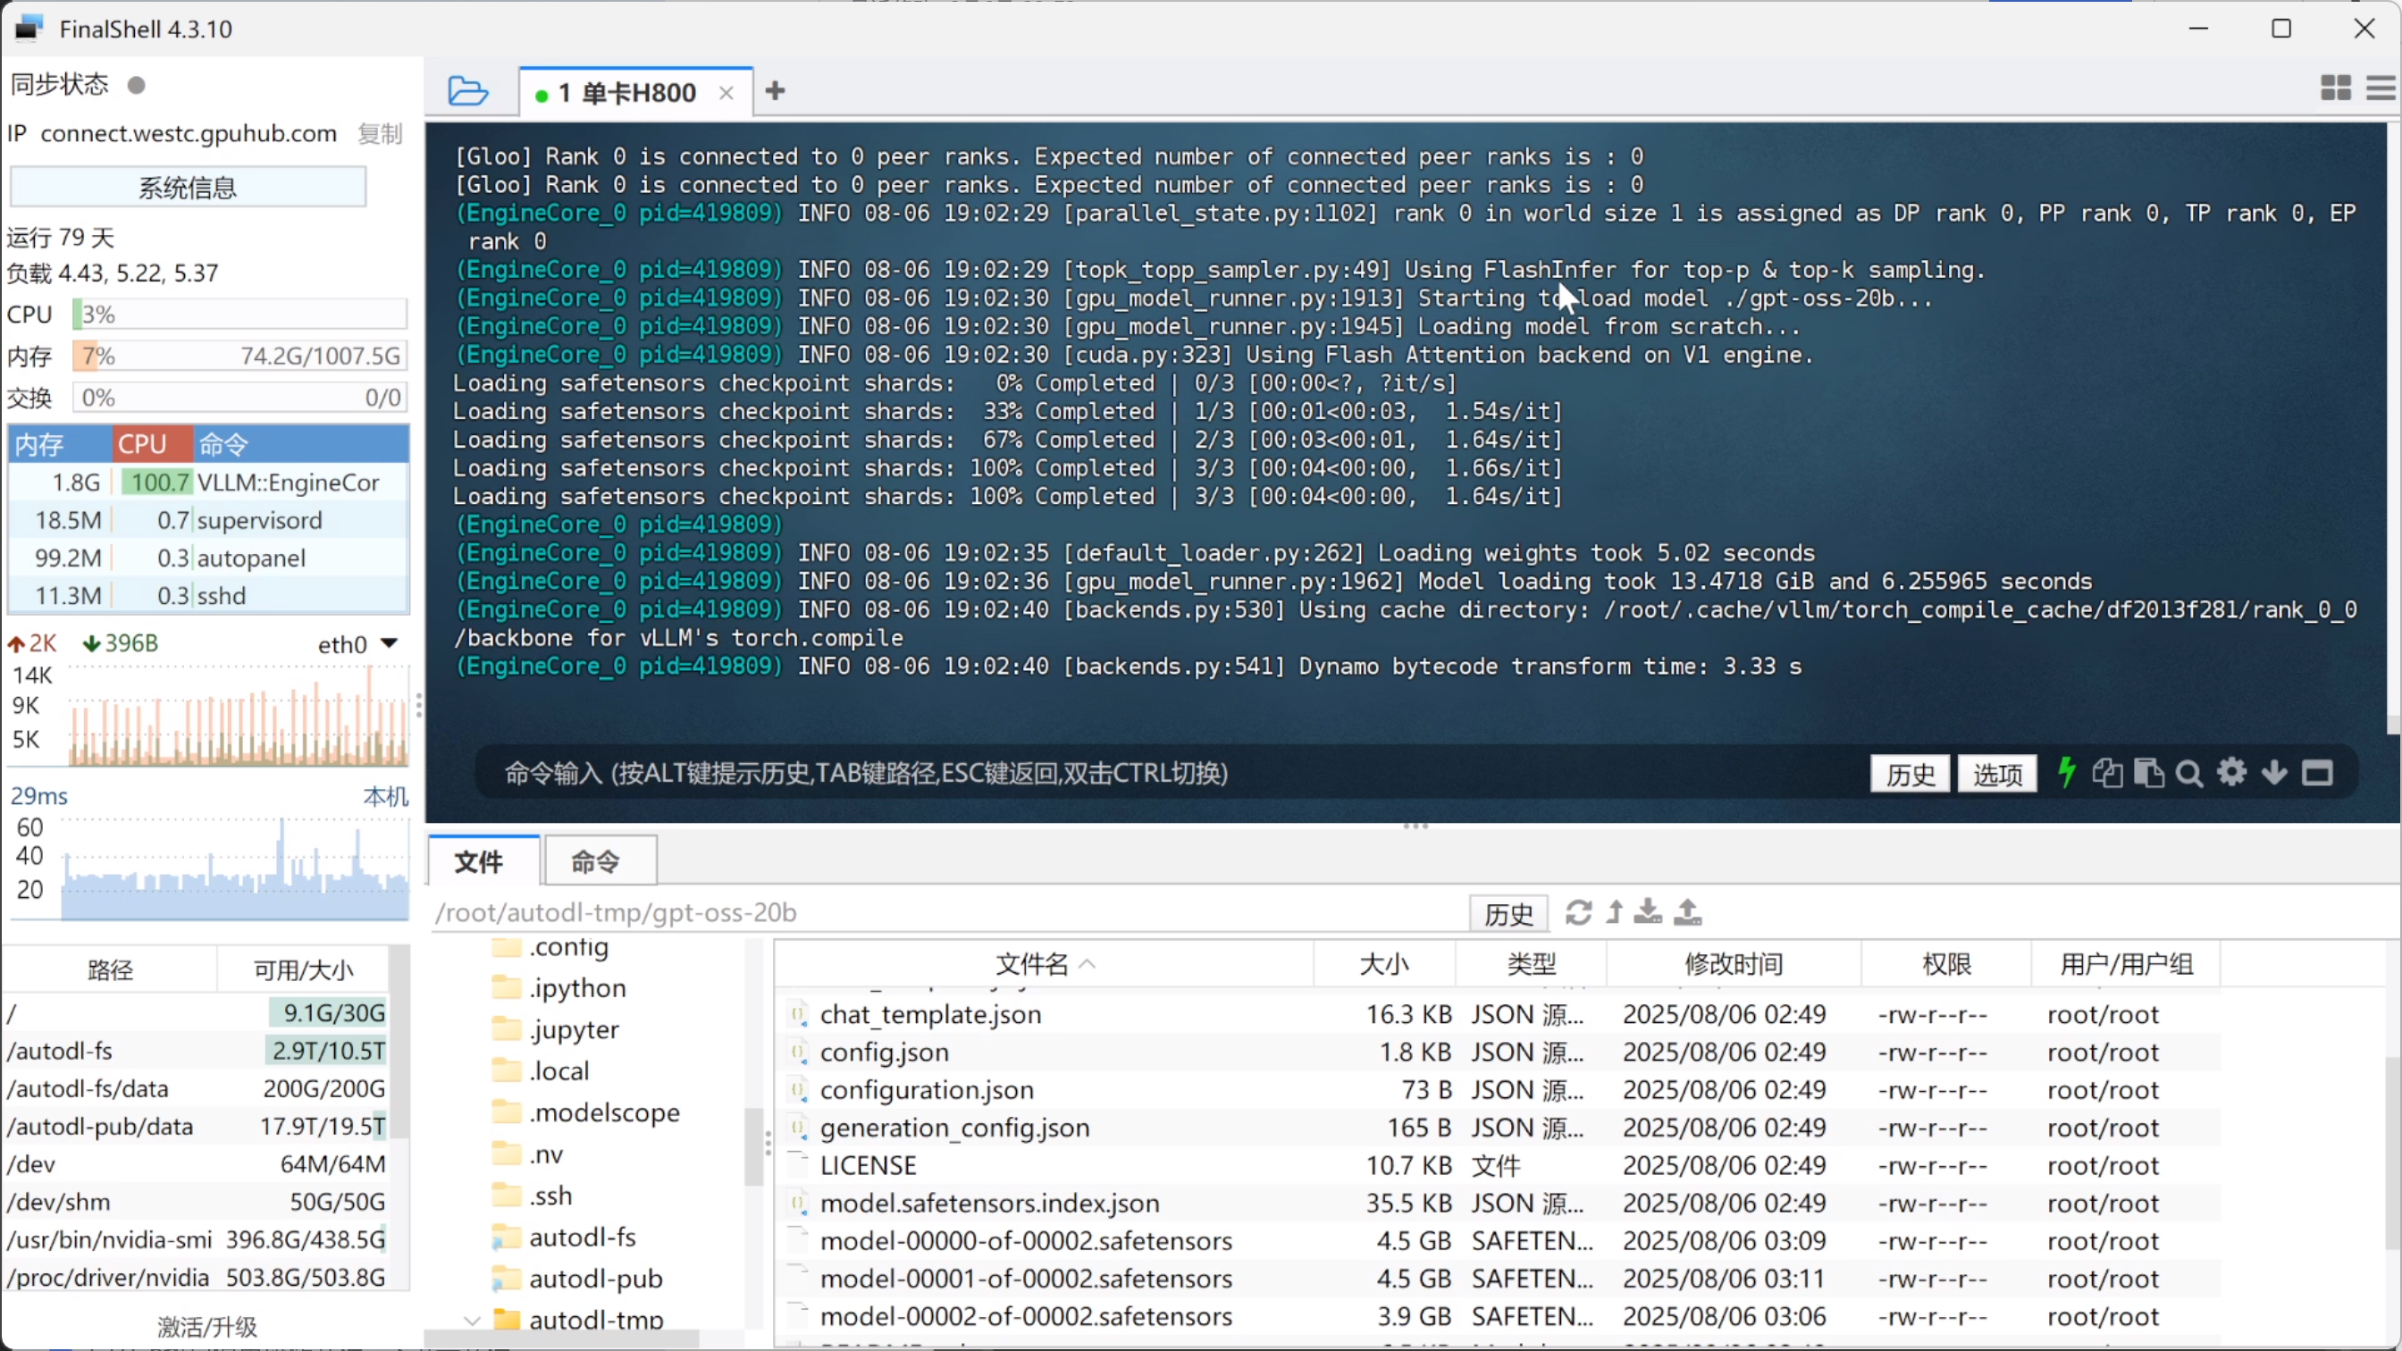Select model-00000-of-00002.safetensors file
Screen dimensions: 2402x1351
(1497, 1241)
